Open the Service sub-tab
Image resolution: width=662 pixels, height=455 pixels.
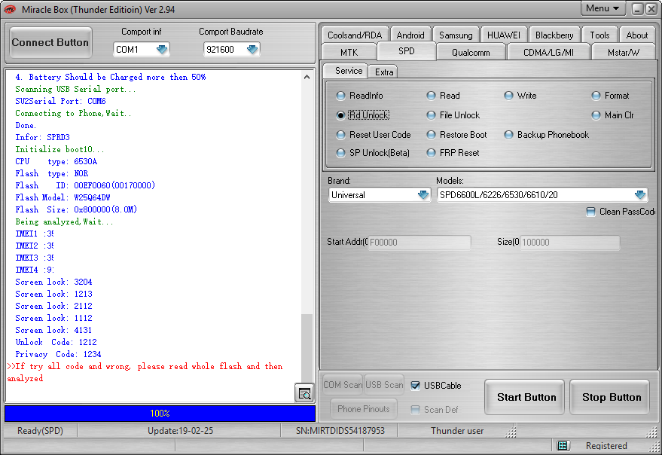pos(346,71)
